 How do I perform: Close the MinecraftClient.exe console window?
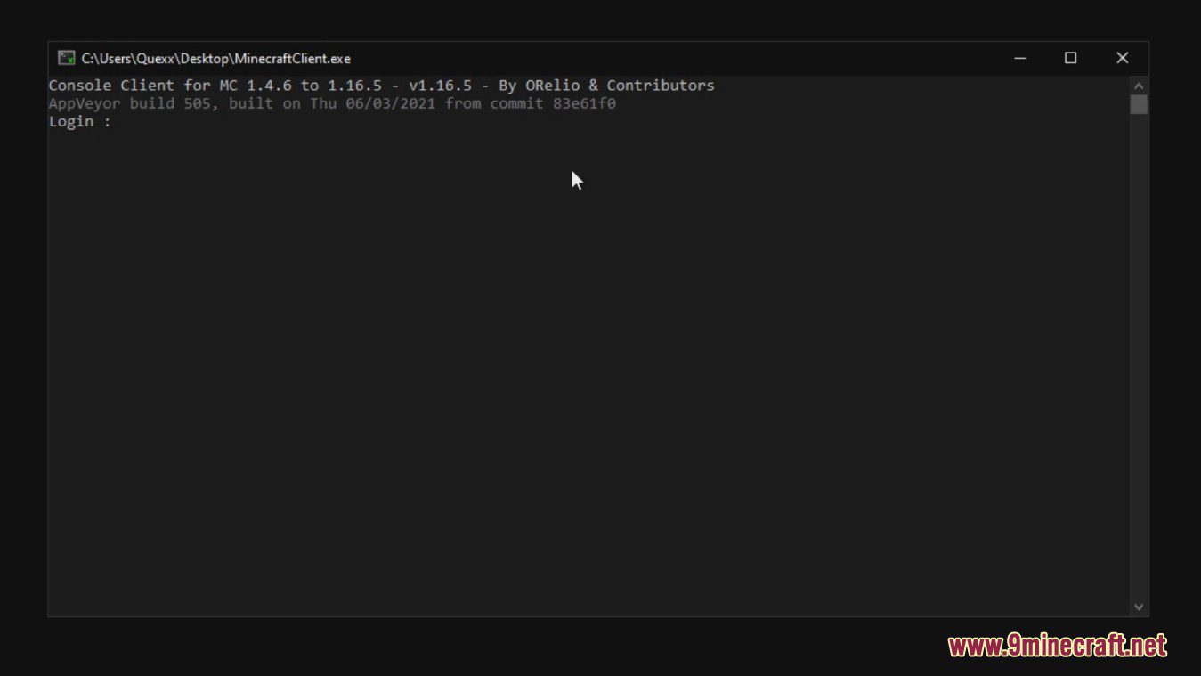(1123, 58)
